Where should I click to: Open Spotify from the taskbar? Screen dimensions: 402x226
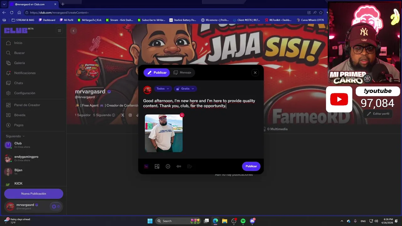243,221
